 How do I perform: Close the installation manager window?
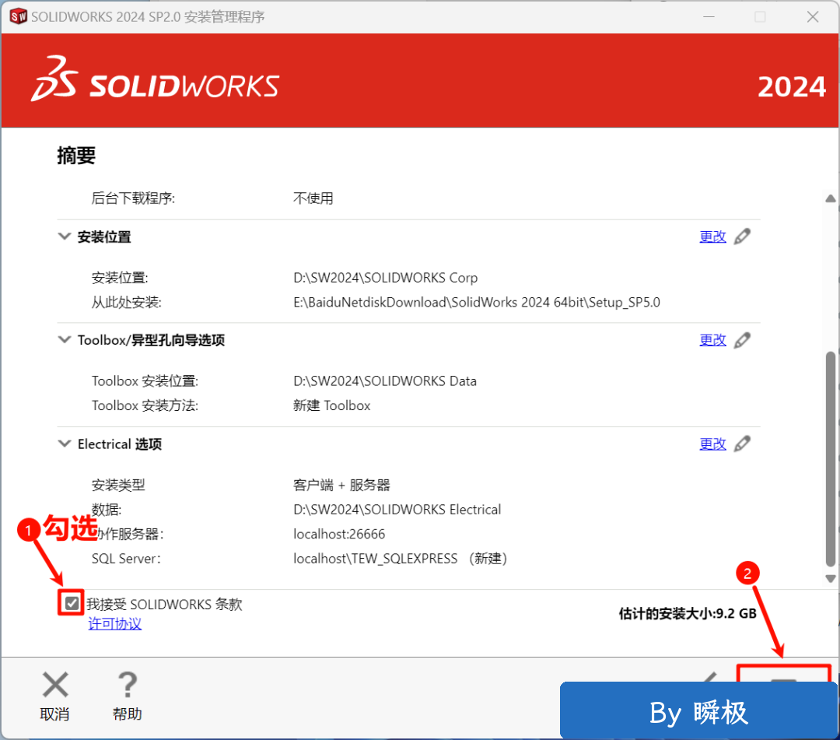click(x=812, y=16)
